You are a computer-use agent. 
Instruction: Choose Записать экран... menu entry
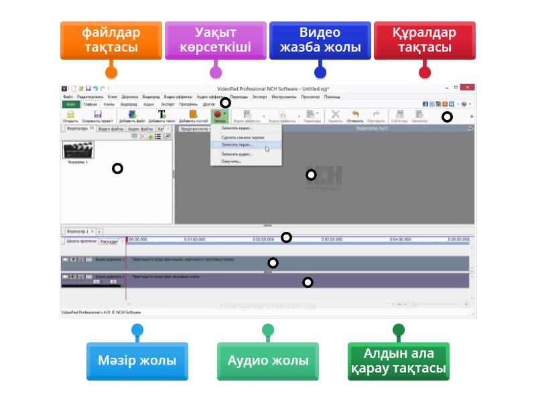[246, 145]
